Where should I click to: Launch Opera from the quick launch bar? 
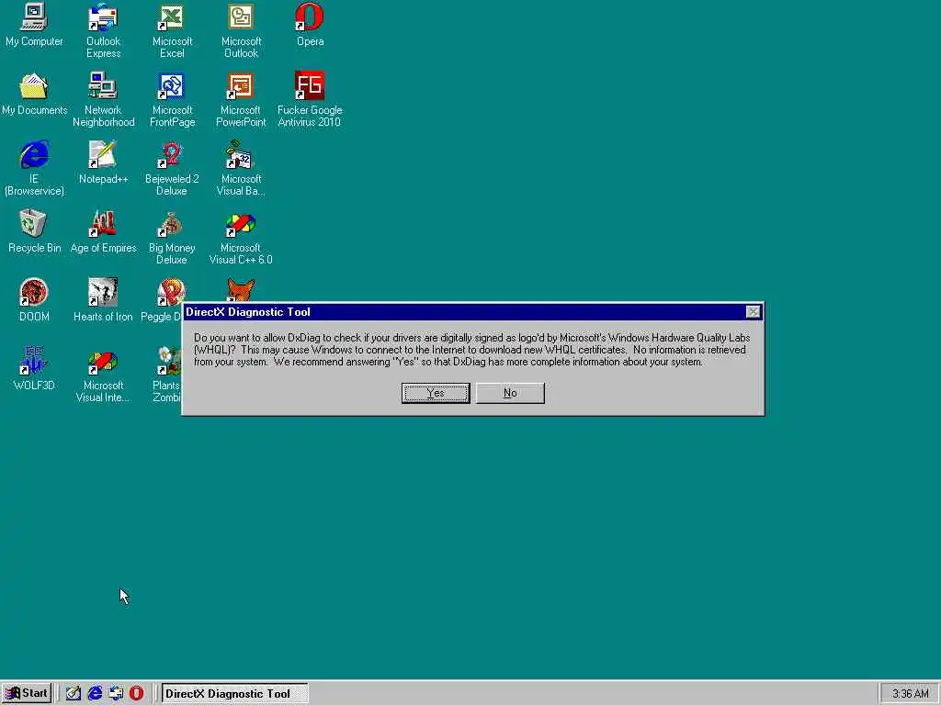click(x=137, y=694)
